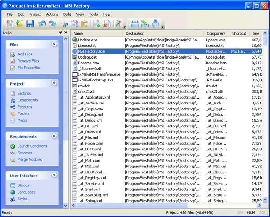Click the Redo arrow icon
Screen dimensions: 270x217
coord(52,24)
